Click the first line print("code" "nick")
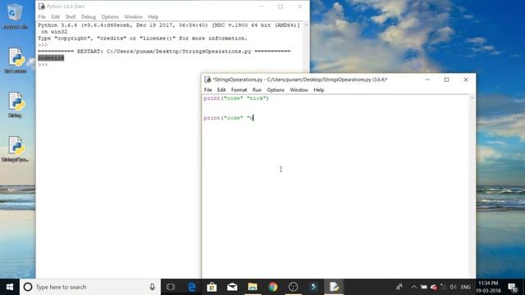This screenshot has height=295, width=525. [236, 98]
